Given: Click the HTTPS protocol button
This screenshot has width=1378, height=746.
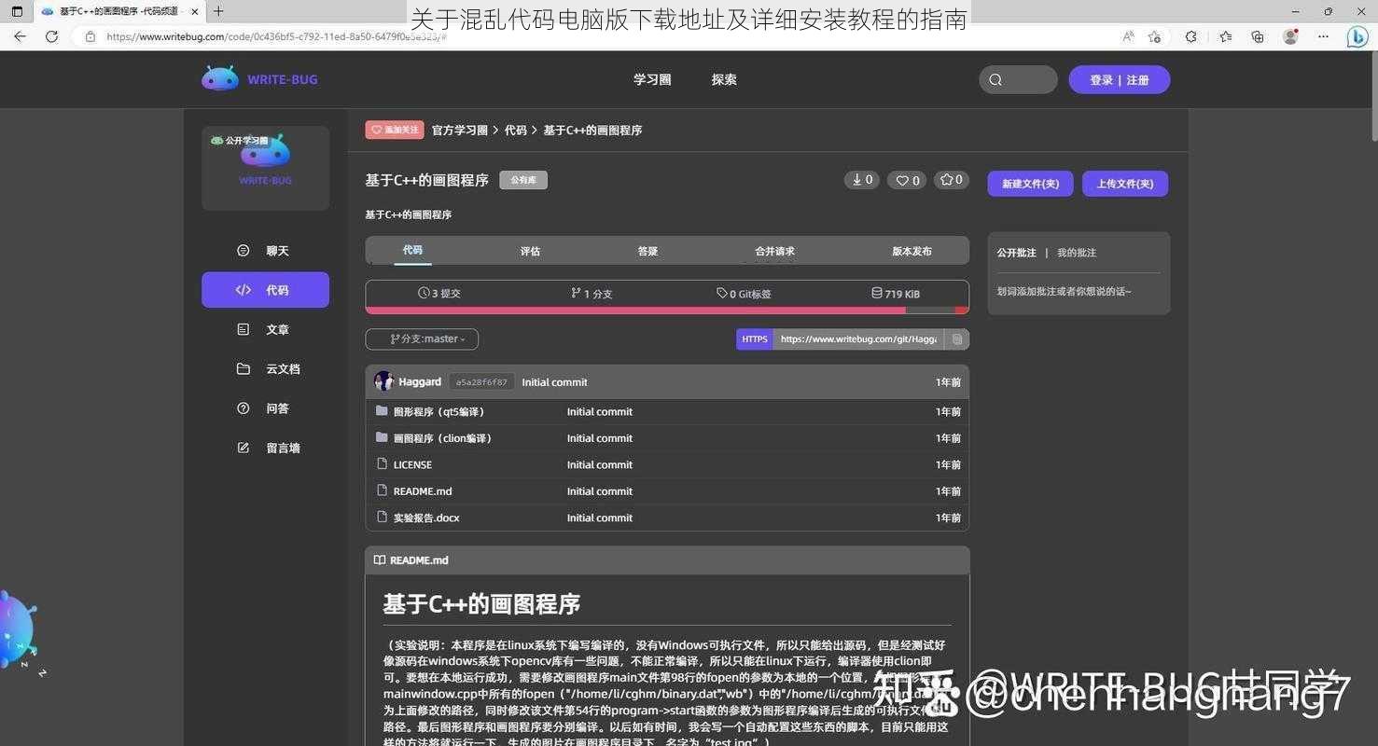Looking at the screenshot, I should (755, 339).
